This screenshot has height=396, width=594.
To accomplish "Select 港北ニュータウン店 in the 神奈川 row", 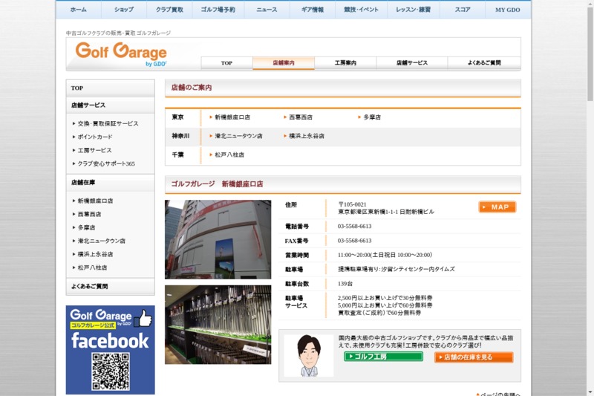I will coord(238,136).
